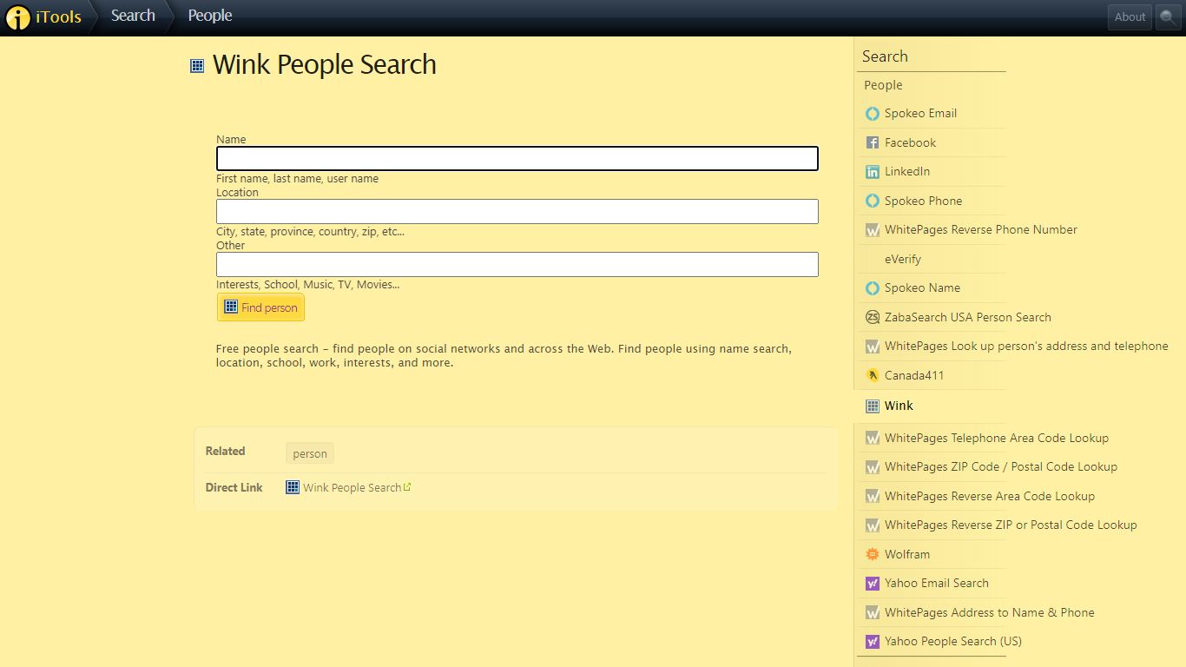Viewport: 1186px width, 667px height.
Task: Open WhitePages Telephone Area Code Lookup link
Action: coord(997,438)
